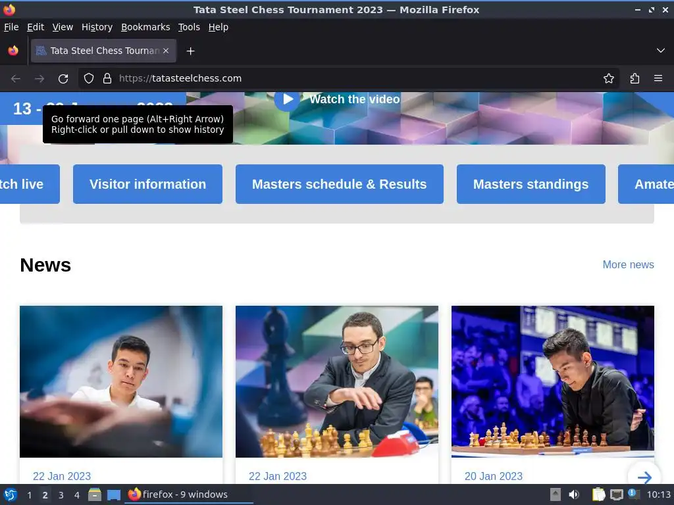Open the Firefox View pinned icon

(x=13, y=51)
